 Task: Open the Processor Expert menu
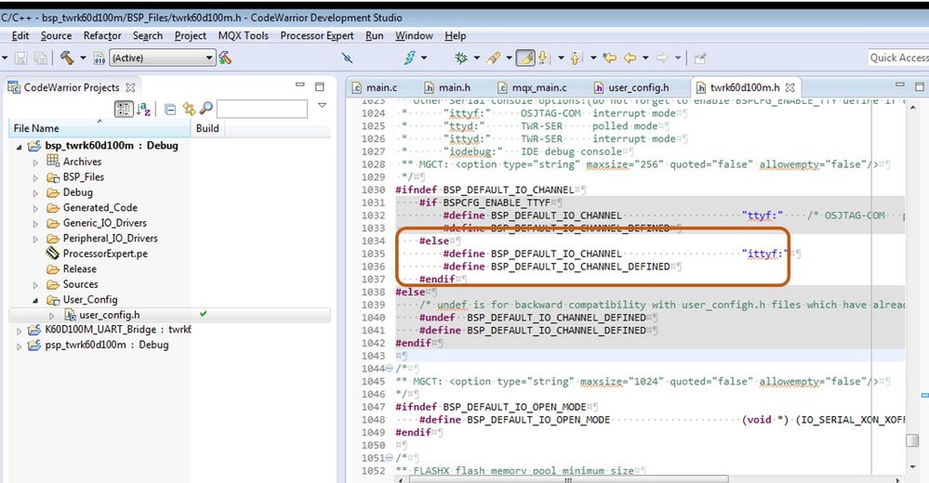pos(317,35)
